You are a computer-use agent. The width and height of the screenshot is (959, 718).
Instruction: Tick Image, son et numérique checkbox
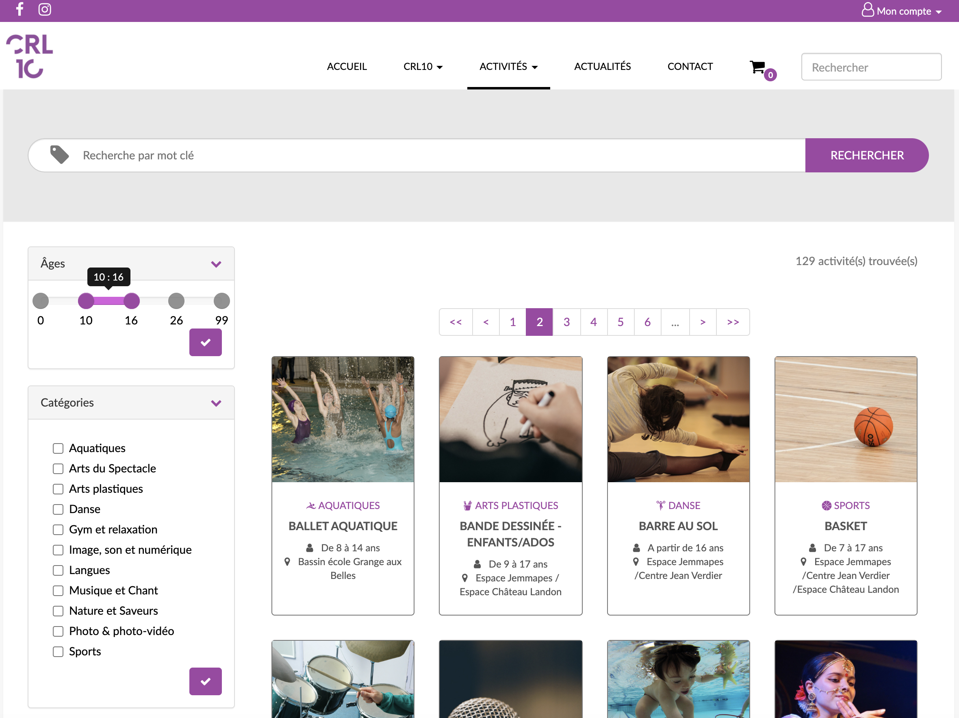coord(58,550)
